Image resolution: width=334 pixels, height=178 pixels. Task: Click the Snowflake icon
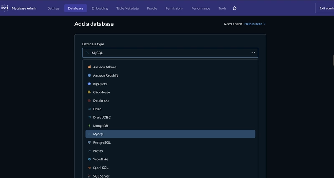[x=89, y=159]
